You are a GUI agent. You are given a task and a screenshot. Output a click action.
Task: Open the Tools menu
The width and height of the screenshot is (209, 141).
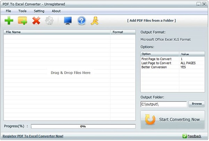pos(22,11)
